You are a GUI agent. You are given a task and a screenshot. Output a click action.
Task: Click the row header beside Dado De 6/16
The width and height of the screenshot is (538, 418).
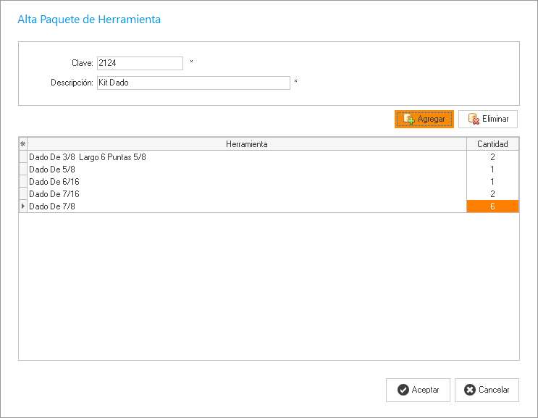click(x=22, y=181)
